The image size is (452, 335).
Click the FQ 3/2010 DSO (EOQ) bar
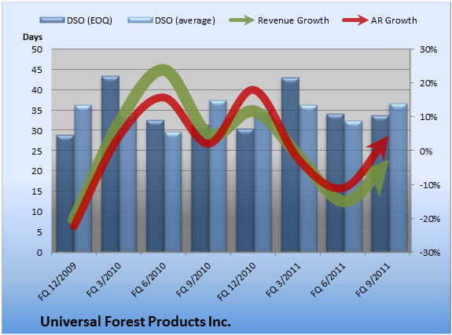(x=110, y=164)
